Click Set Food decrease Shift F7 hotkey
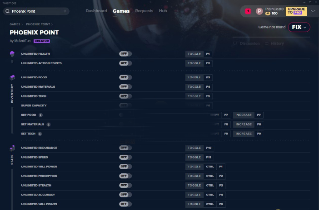319x210 pixels. tap(219, 115)
